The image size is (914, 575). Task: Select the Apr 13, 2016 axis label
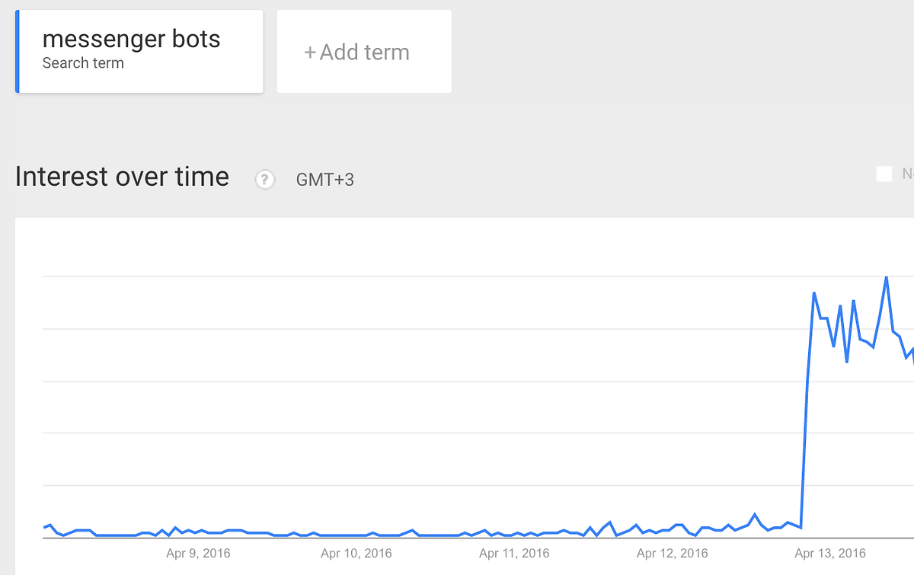[830, 553]
